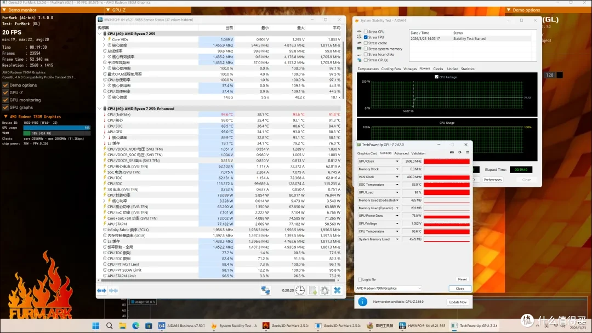592x333 pixels.
Task: Open AMD Radeon 780M Graphics GPU selector
Action: pos(388,288)
